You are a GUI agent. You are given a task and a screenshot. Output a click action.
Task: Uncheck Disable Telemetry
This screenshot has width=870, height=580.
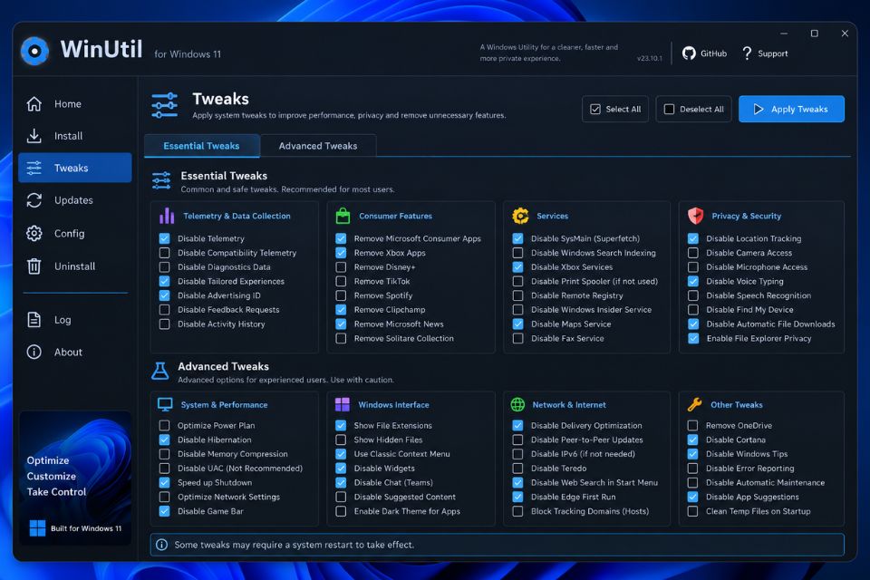point(164,238)
